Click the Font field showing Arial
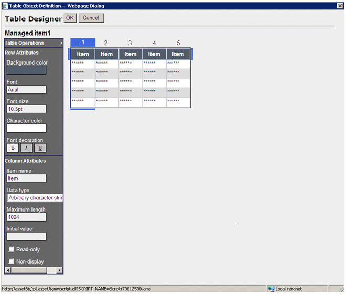Image resolution: width=346 pixels, height=294 pixels. point(27,90)
